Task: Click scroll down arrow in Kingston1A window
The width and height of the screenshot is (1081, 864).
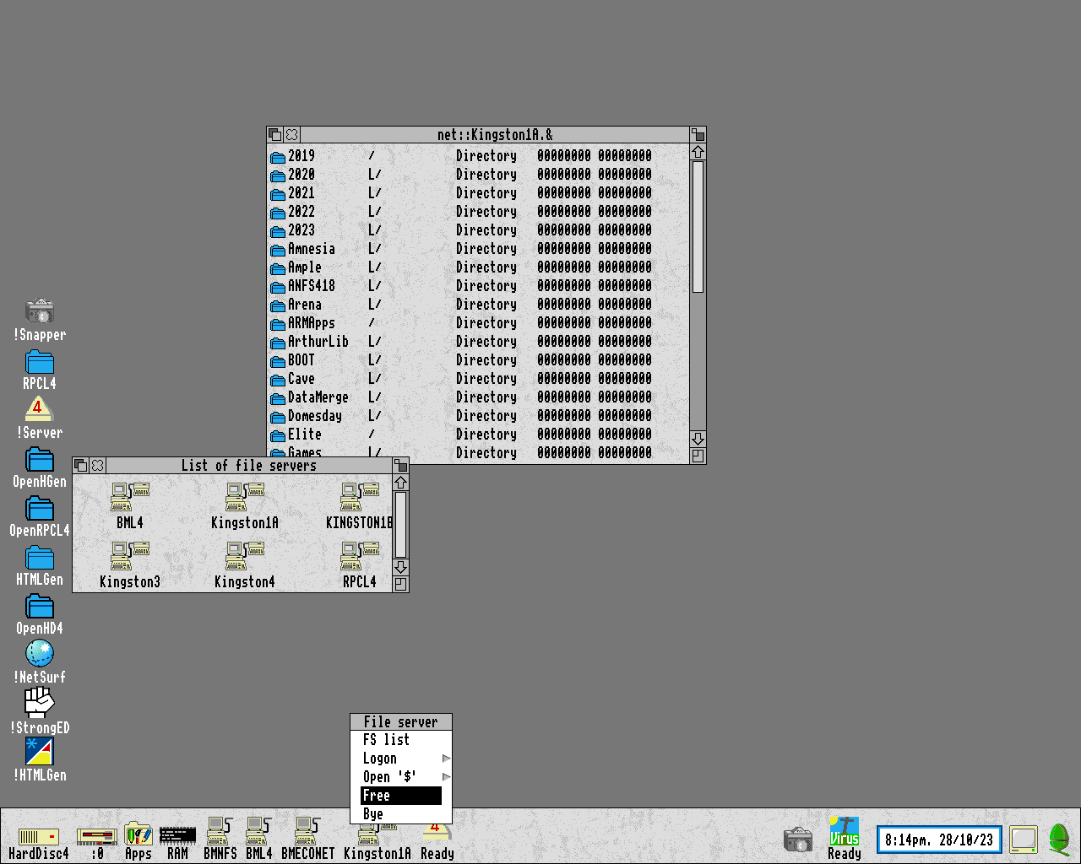Action: click(698, 439)
